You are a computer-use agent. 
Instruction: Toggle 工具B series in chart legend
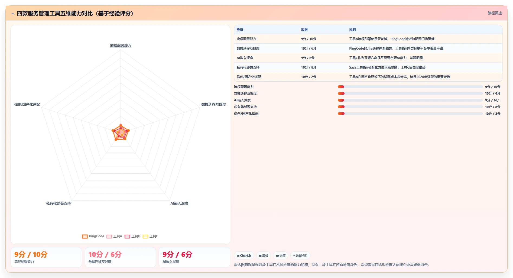pos(133,236)
